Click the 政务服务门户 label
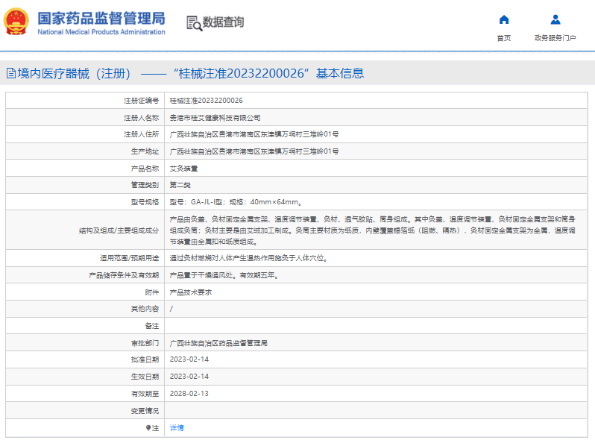The image size is (595, 443). pyautogui.click(x=555, y=38)
